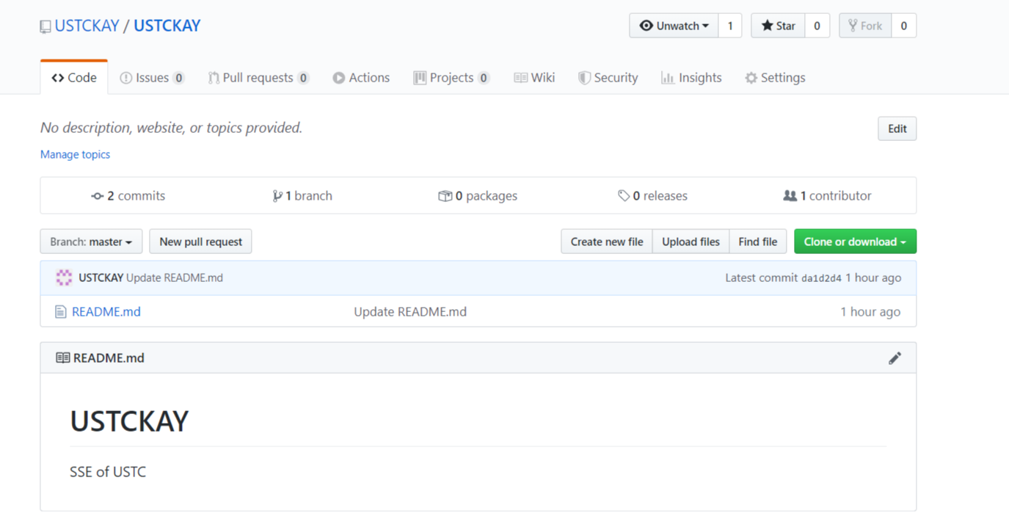This screenshot has width=1009, height=530.
Task: Click the Edit description button
Action: point(897,128)
